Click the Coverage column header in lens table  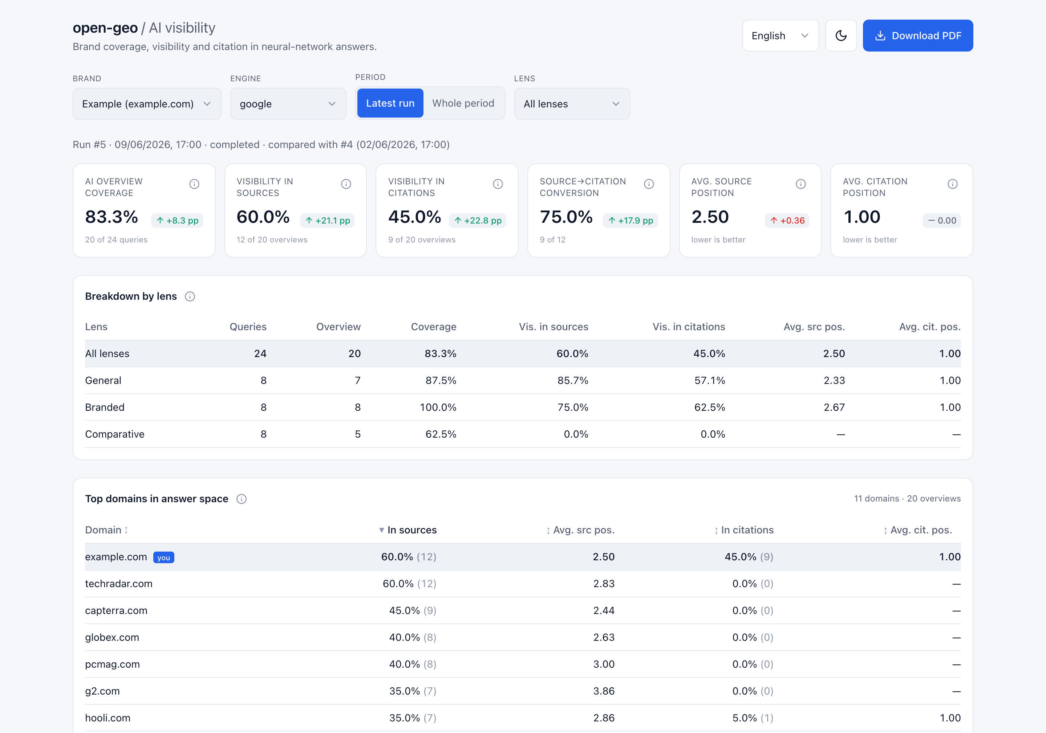433,327
